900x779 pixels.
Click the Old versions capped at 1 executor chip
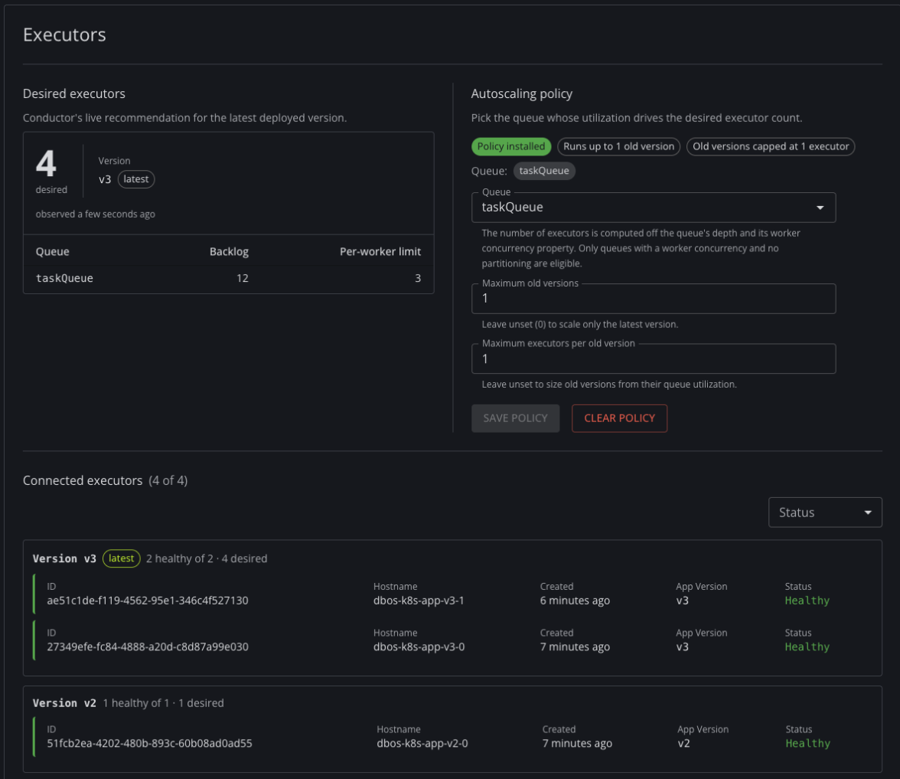point(770,146)
